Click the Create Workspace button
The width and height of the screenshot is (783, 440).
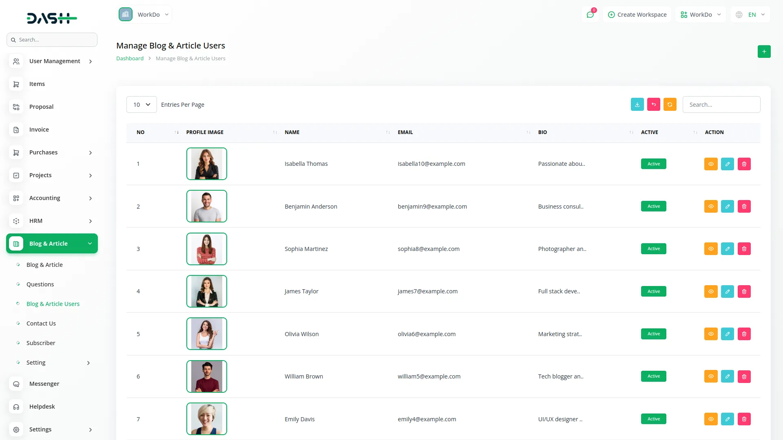(x=637, y=15)
